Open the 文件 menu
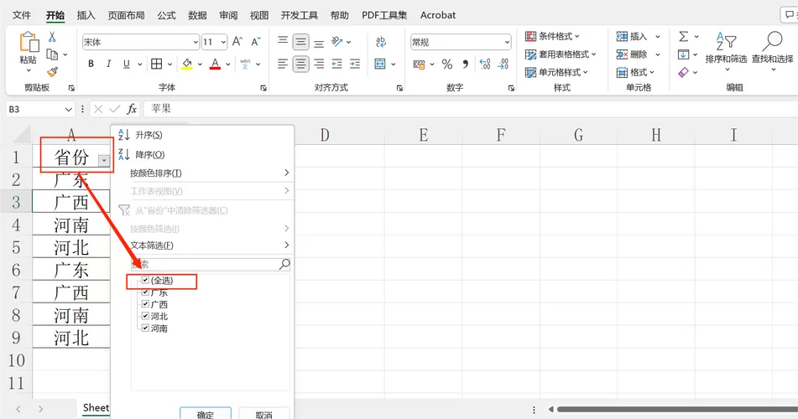 point(22,15)
